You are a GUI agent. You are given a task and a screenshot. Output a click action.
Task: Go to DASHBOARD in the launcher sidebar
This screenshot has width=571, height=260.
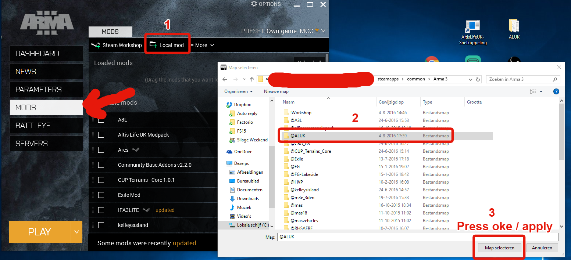pos(46,54)
